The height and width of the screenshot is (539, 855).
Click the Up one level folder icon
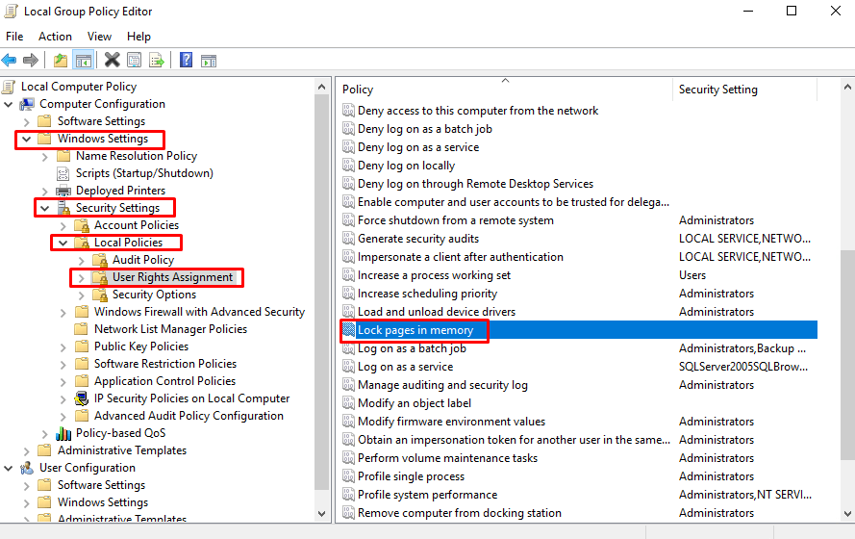[61, 60]
